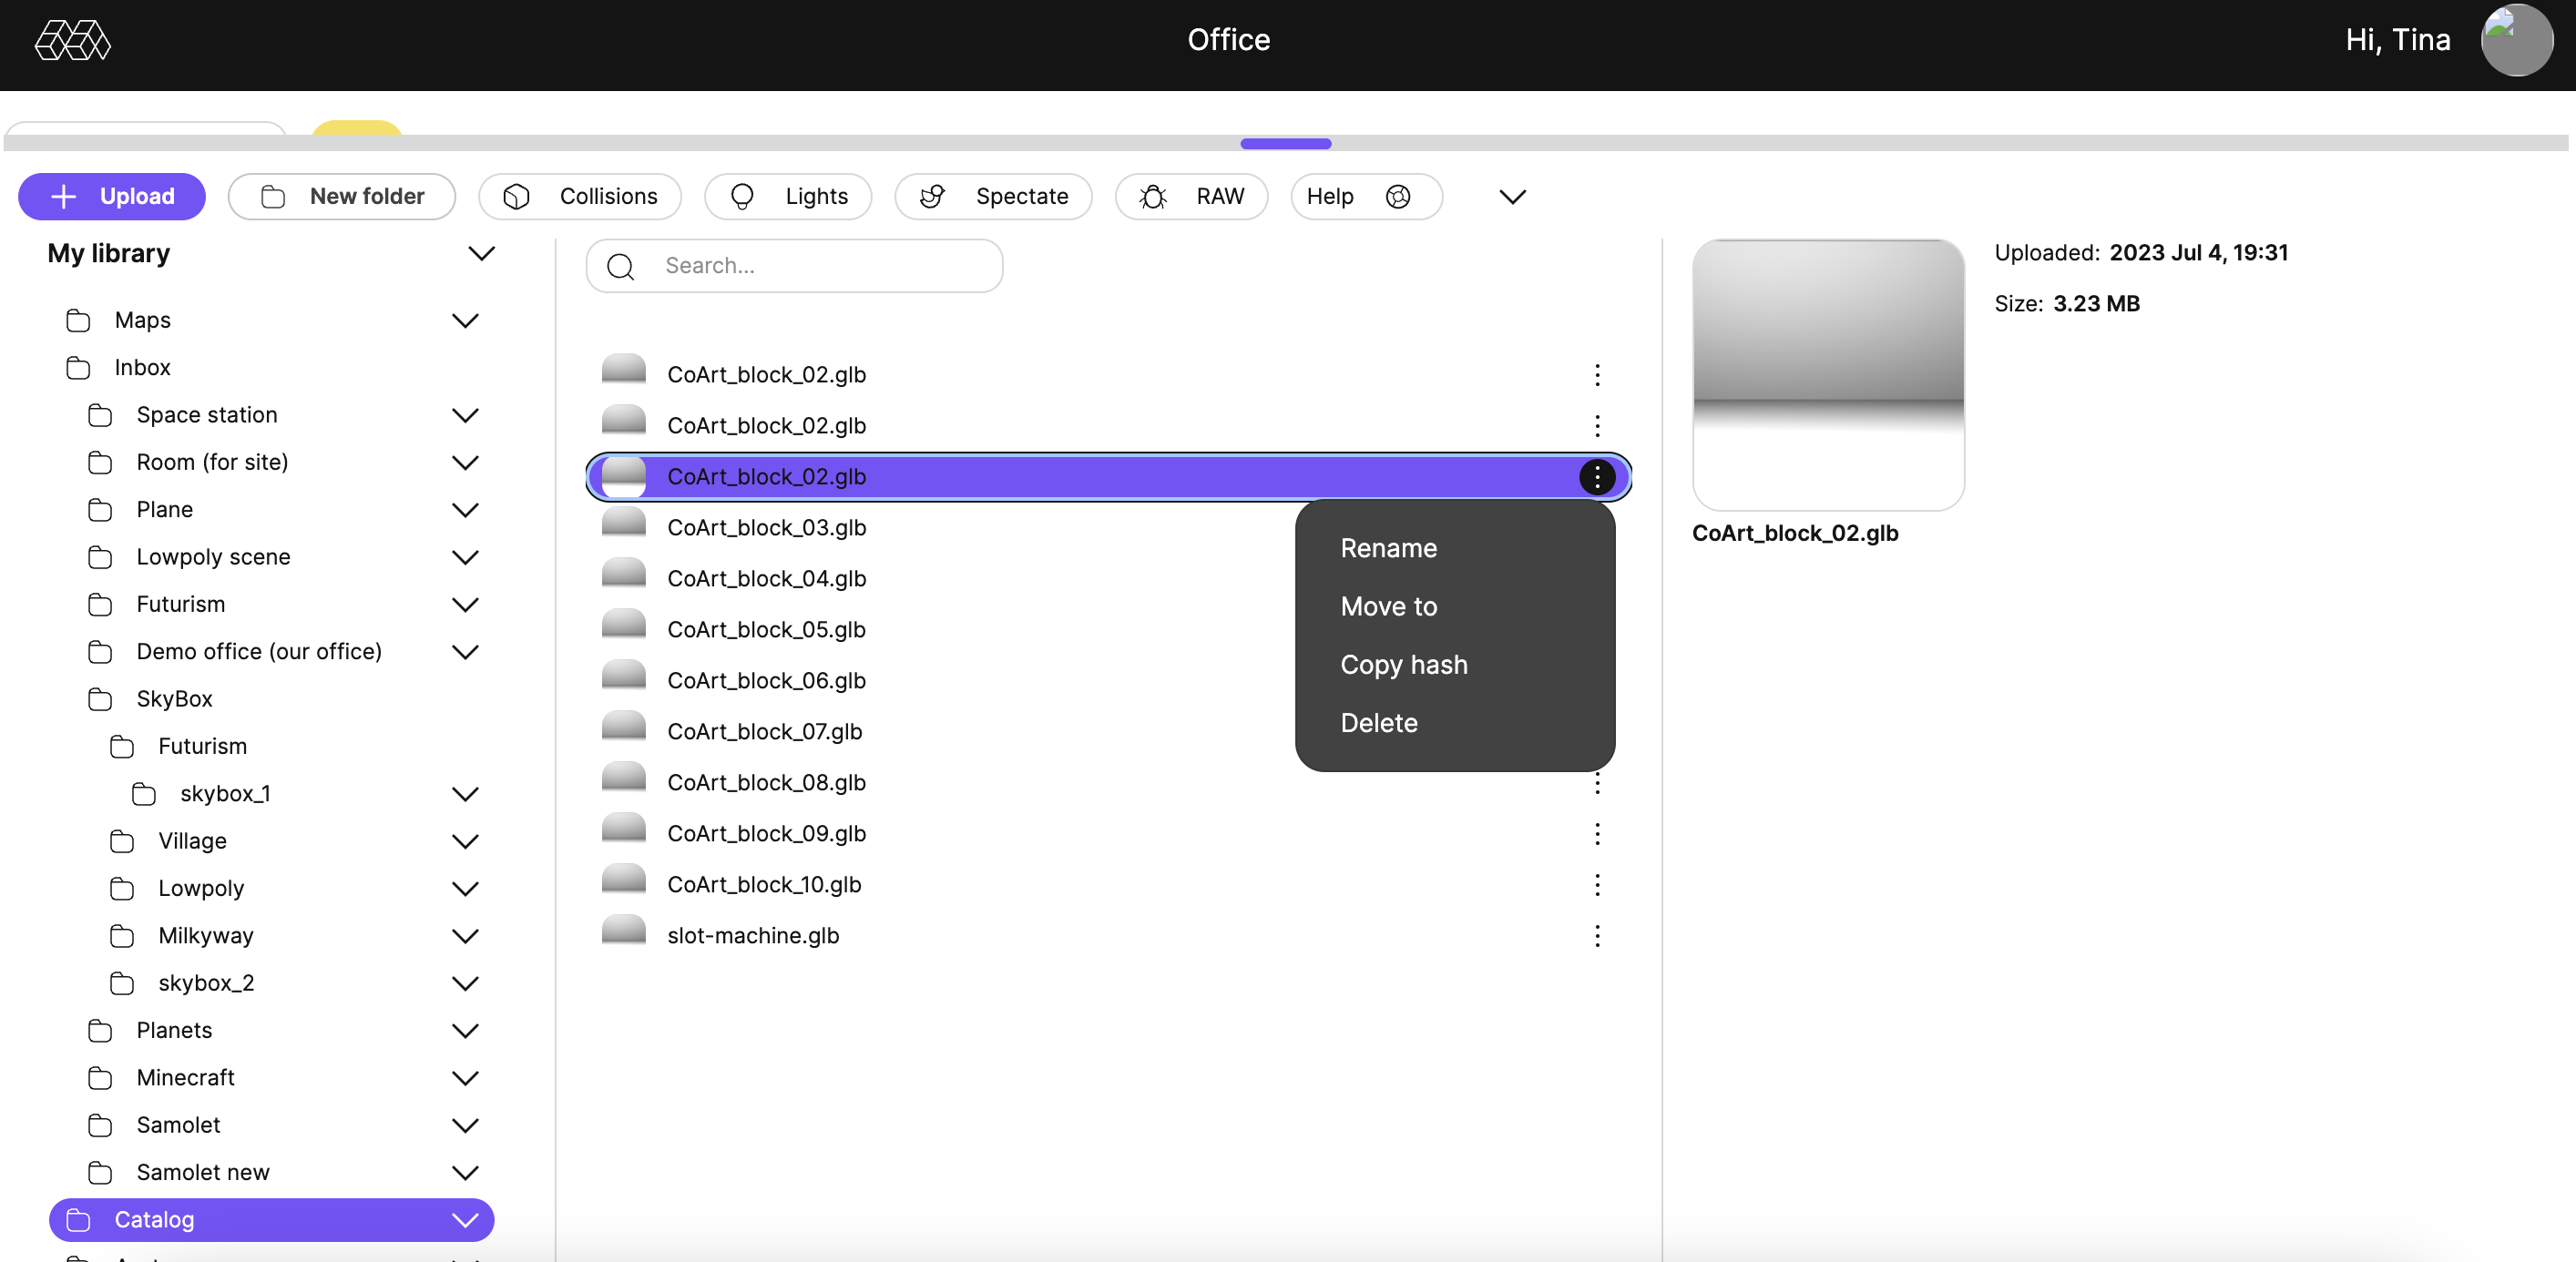Select Copy hash in context menu
This screenshot has height=1262, width=2576.
[1403, 665]
